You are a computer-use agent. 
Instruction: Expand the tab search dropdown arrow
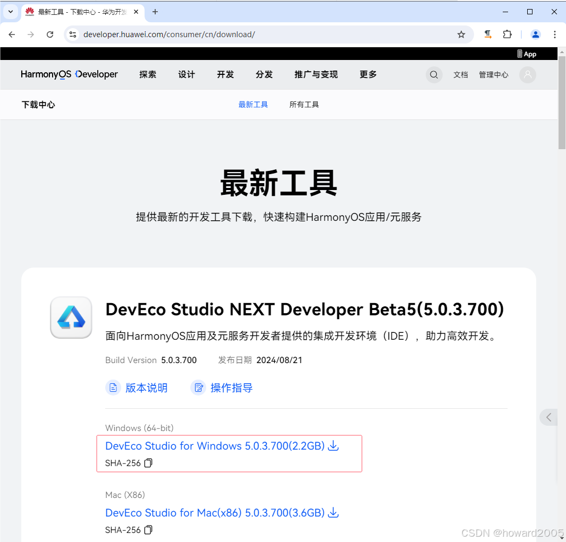[11, 12]
